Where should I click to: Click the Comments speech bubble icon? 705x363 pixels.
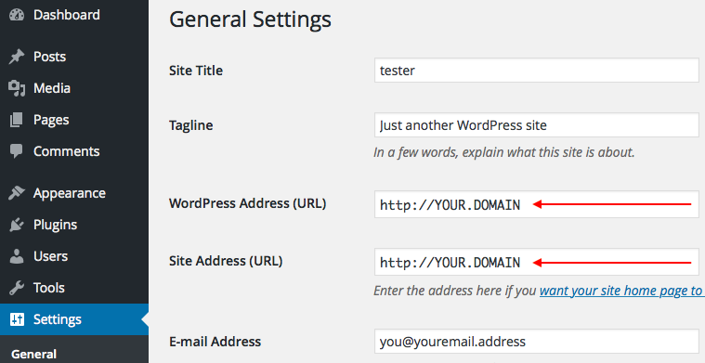(17, 151)
